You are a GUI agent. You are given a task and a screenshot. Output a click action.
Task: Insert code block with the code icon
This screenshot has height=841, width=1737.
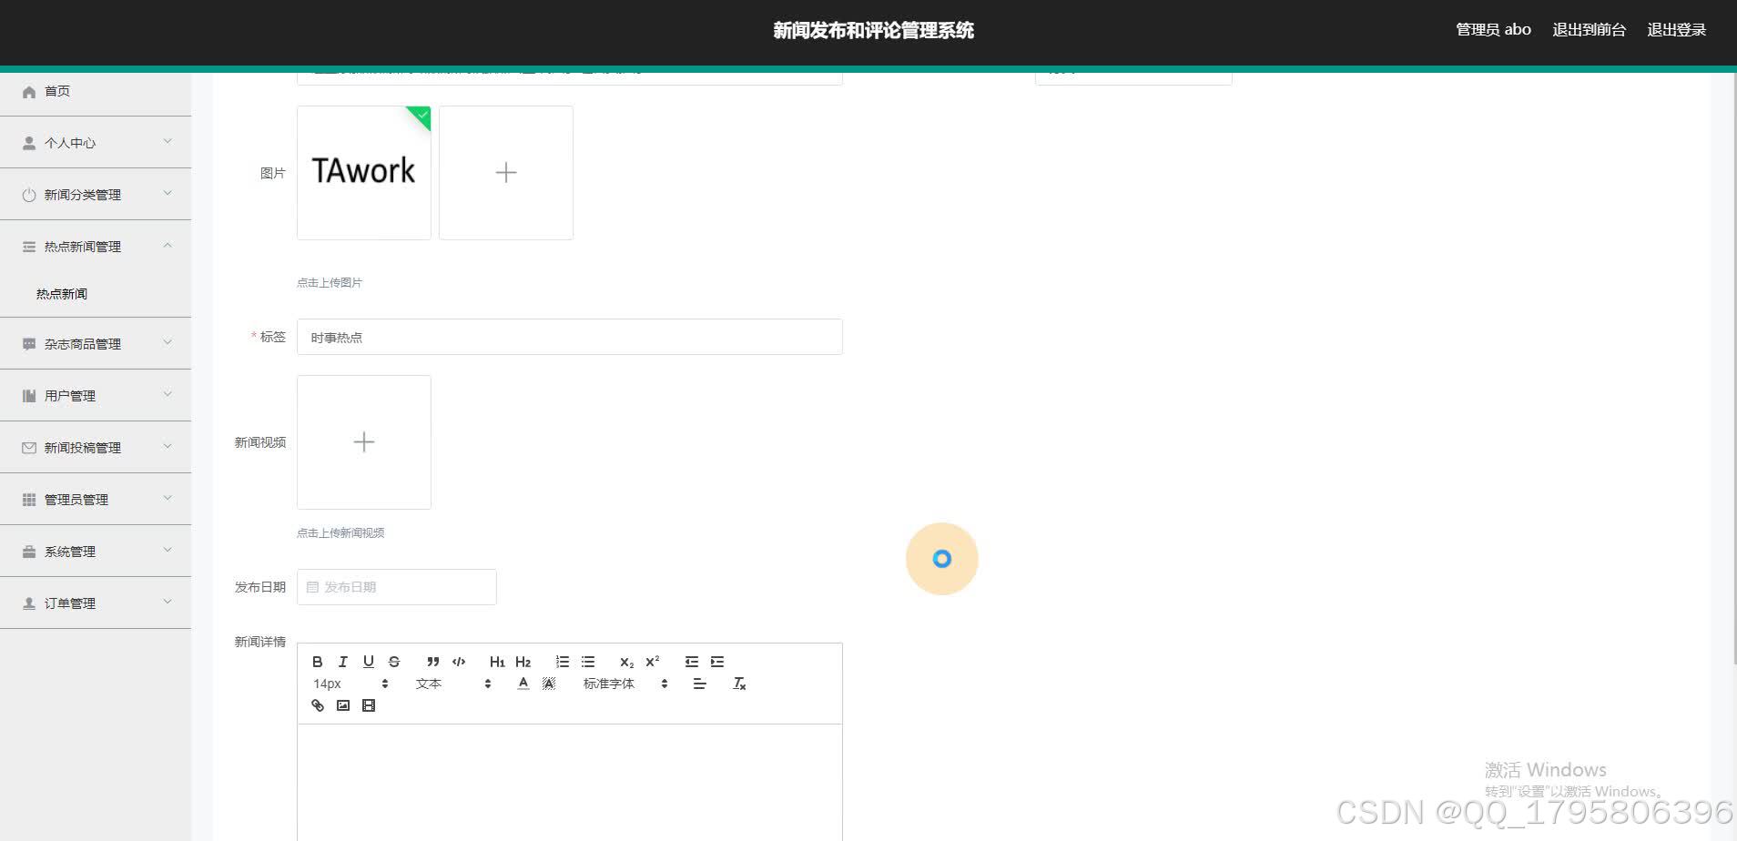pos(459,662)
